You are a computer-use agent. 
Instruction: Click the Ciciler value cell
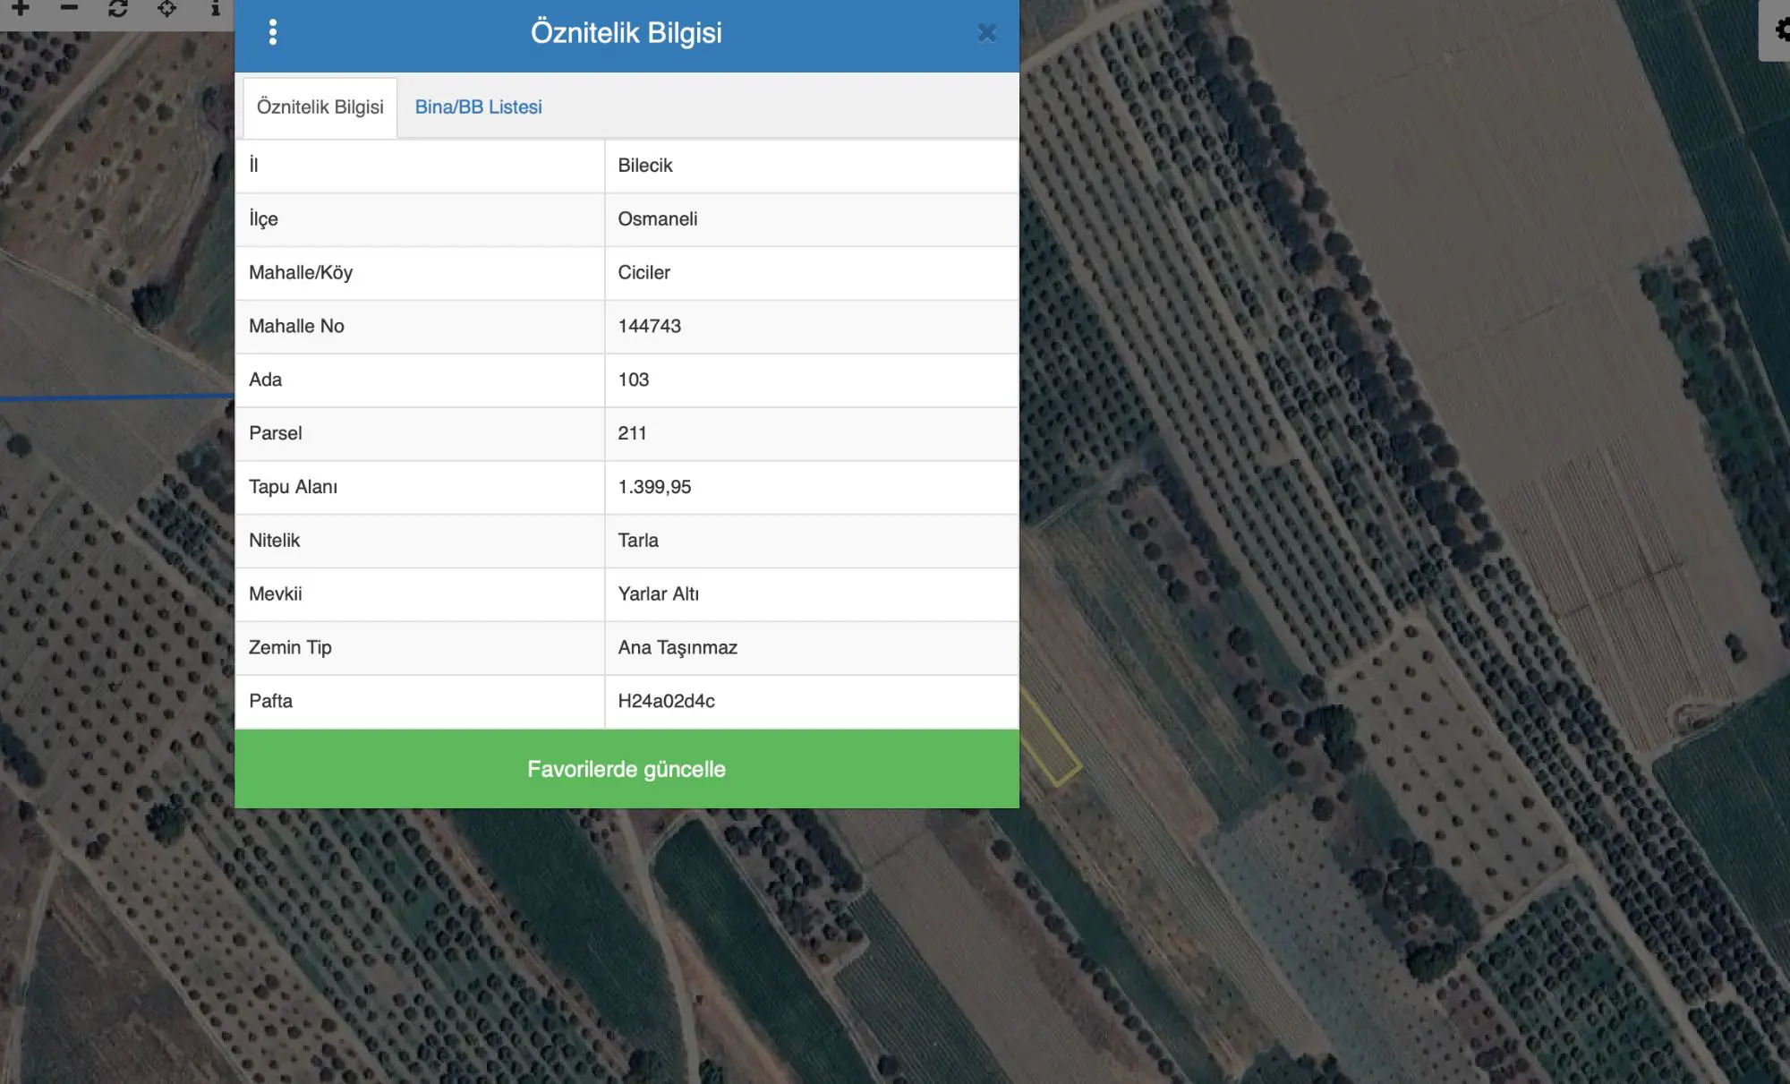(812, 273)
